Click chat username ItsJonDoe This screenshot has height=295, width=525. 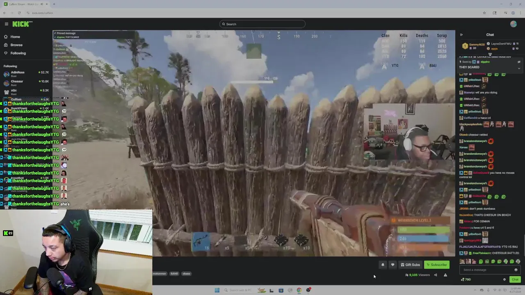click(465, 215)
